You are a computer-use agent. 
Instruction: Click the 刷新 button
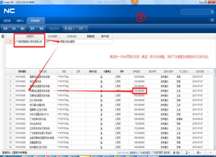42,29
